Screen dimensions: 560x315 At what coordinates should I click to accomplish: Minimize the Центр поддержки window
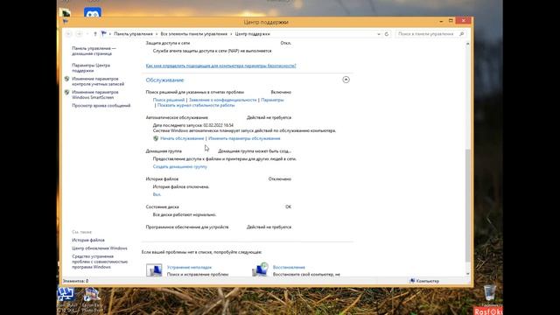tap(441, 21)
